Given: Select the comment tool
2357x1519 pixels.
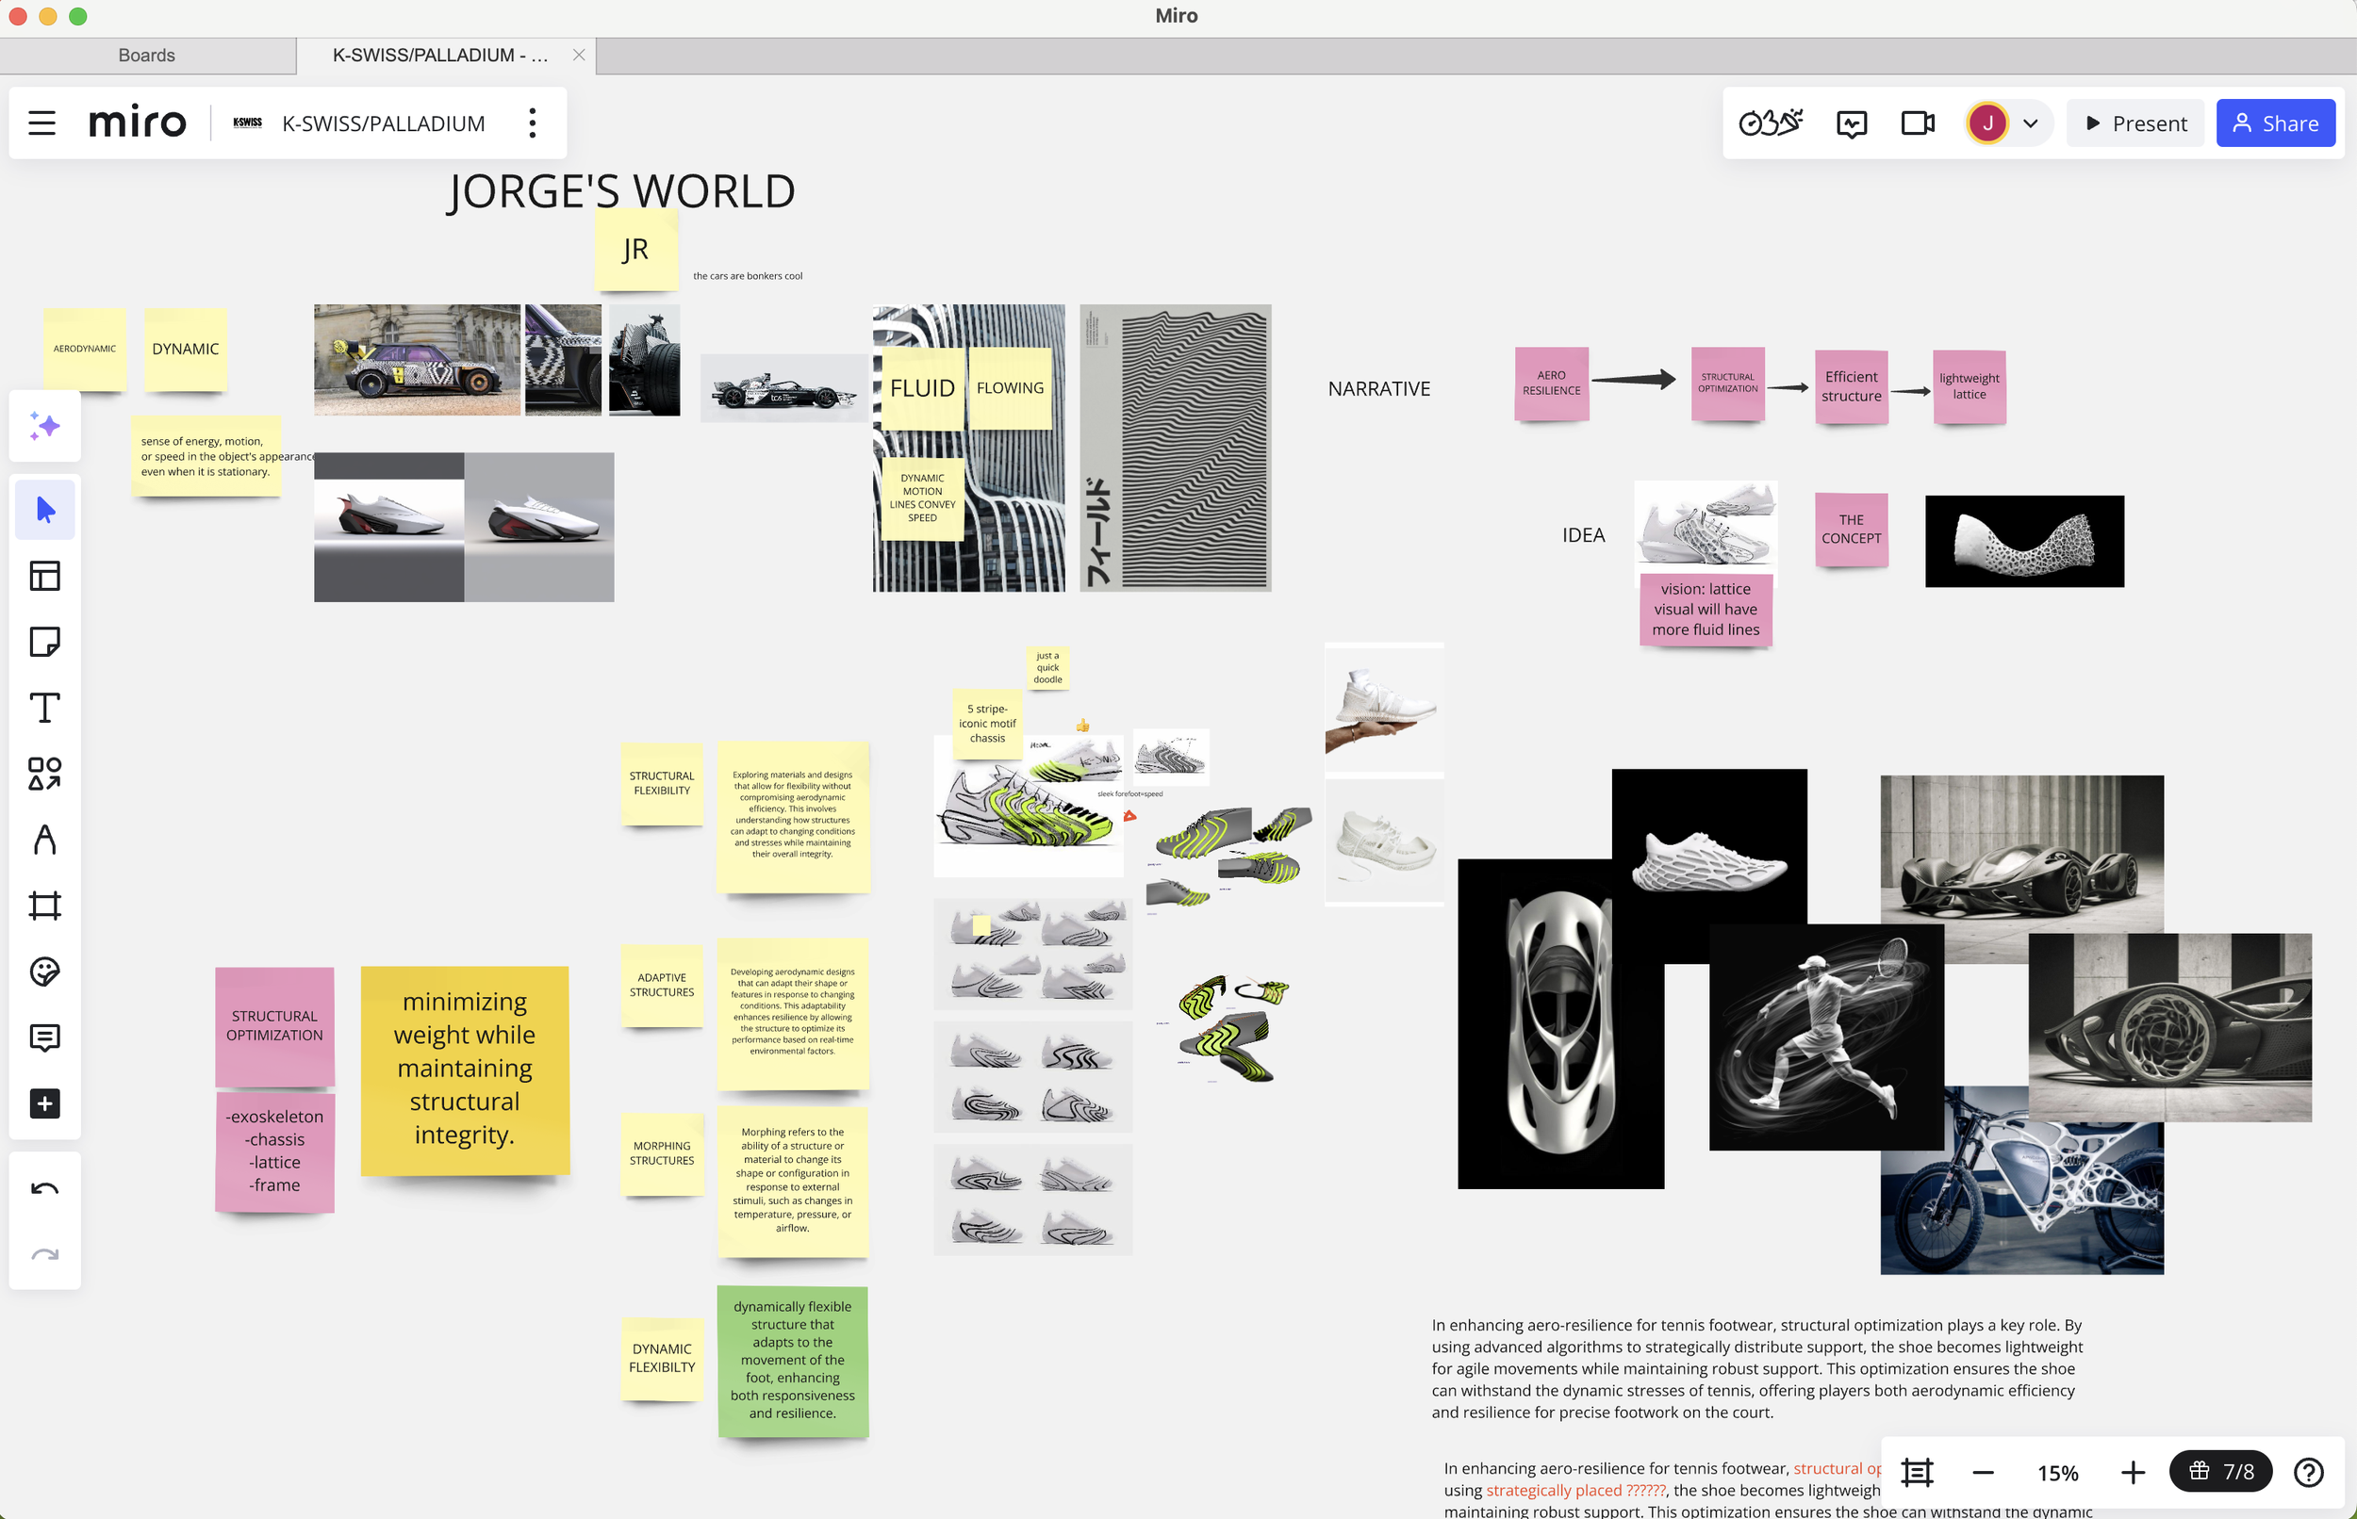Looking at the screenshot, I should pos(44,1037).
